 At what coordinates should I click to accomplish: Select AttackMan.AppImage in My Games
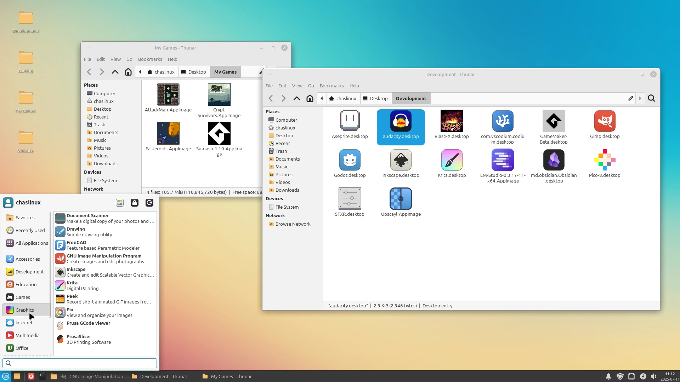[x=168, y=94]
